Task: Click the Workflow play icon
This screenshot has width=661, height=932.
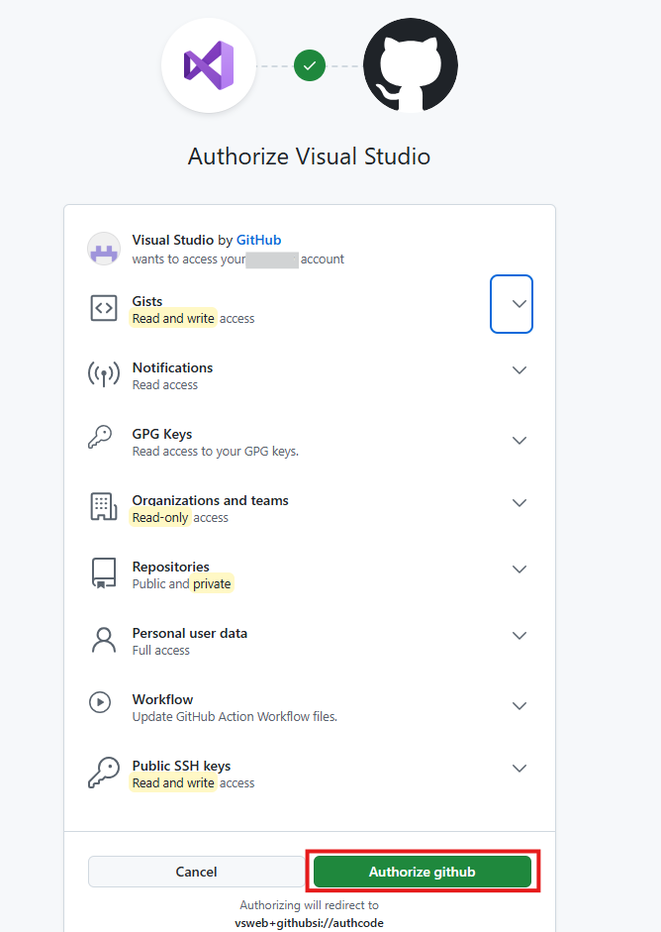Action: coord(100,702)
